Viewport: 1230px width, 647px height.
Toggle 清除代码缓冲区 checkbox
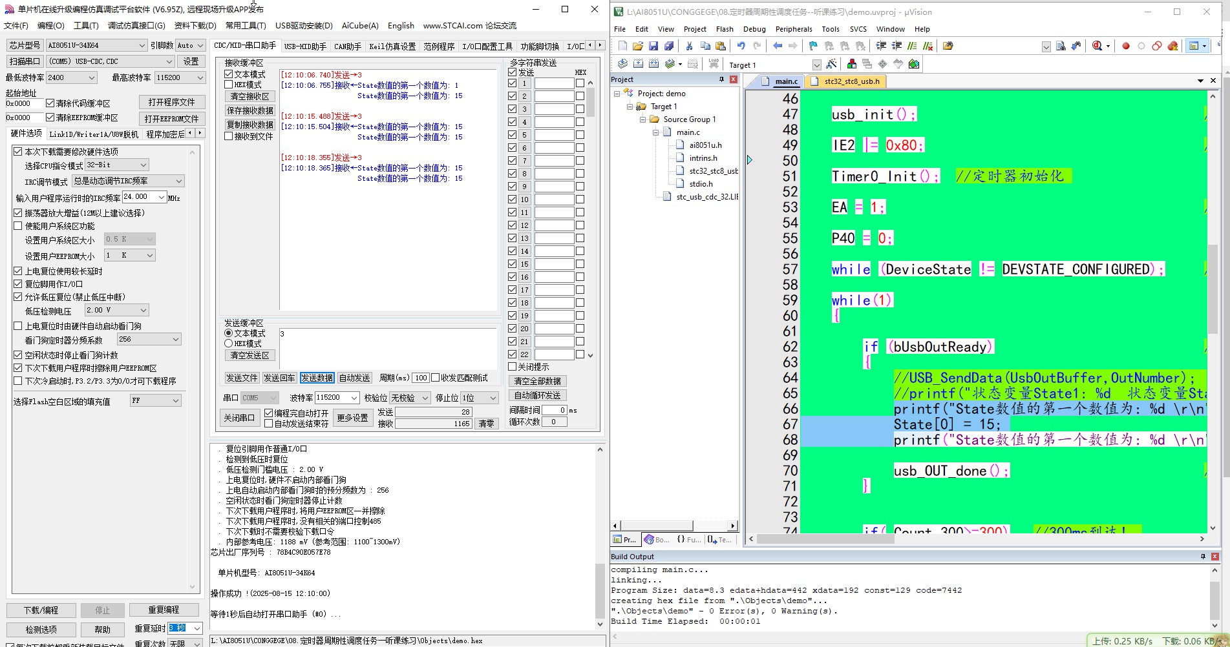click(x=50, y=103)
